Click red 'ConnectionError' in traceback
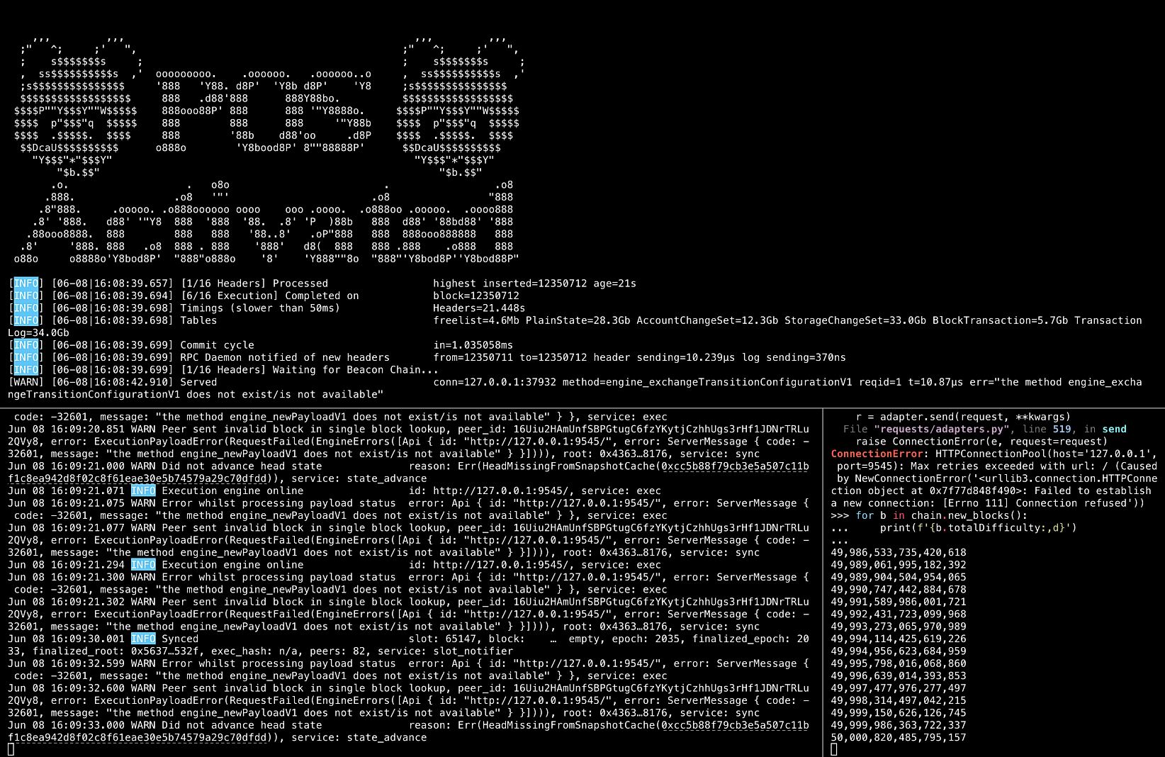Image resolution: width=1165 pixels, height=757 pixels. [x=877, y=454]
